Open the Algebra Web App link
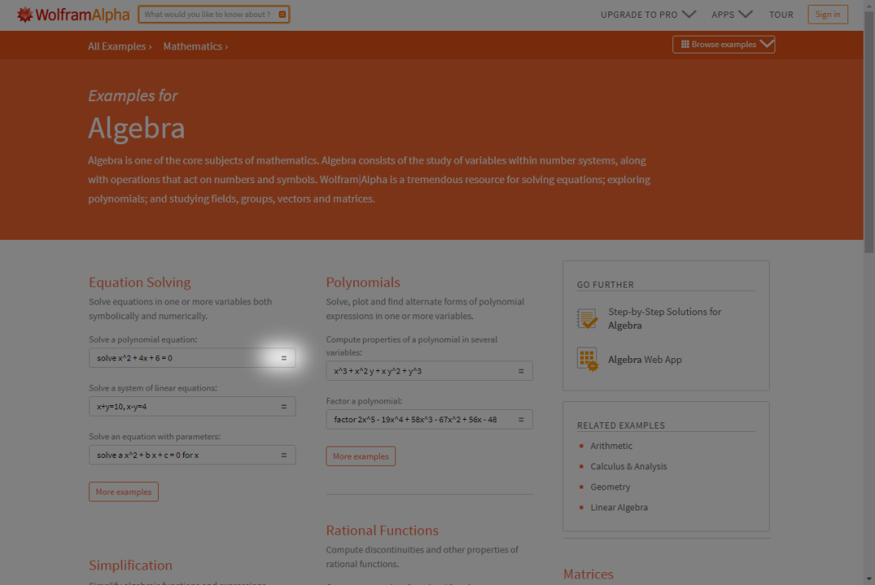Screen dimensions: 875x585 click(x=645, y=360)
